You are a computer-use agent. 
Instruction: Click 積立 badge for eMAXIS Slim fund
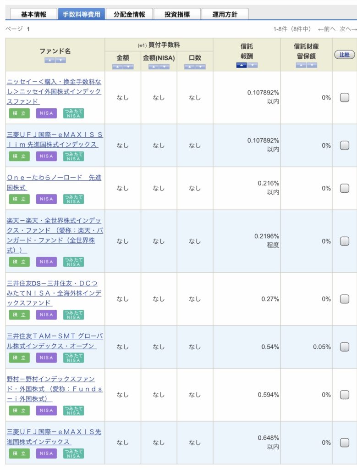19,156
